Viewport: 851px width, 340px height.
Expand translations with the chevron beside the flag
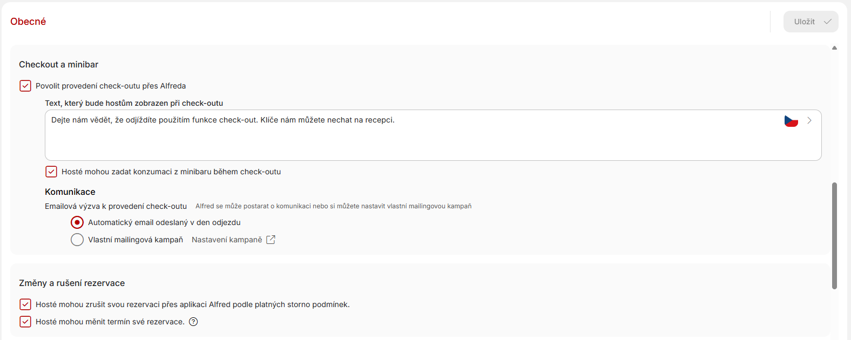[809, 120]
